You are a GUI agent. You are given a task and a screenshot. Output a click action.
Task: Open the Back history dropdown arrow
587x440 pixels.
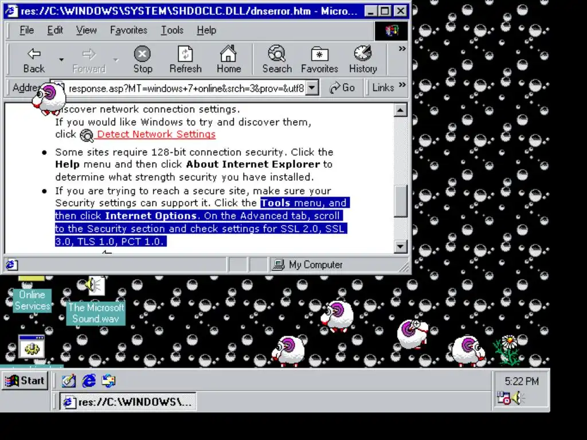[61, 60]
